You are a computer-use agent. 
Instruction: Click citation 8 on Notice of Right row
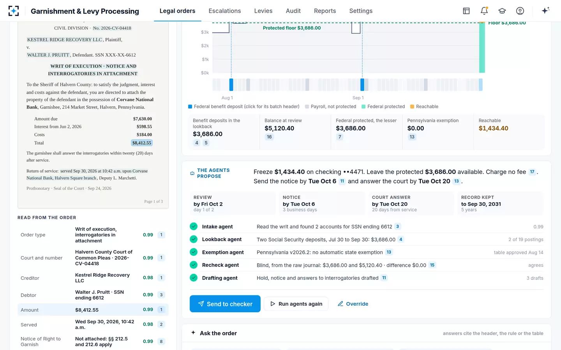point(161,341)
